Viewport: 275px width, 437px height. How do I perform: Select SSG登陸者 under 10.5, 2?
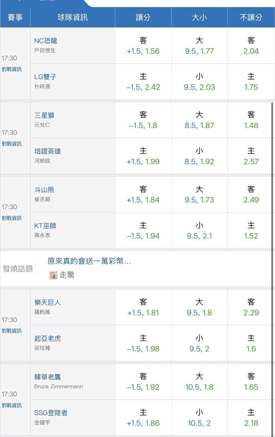coord(199,418)
